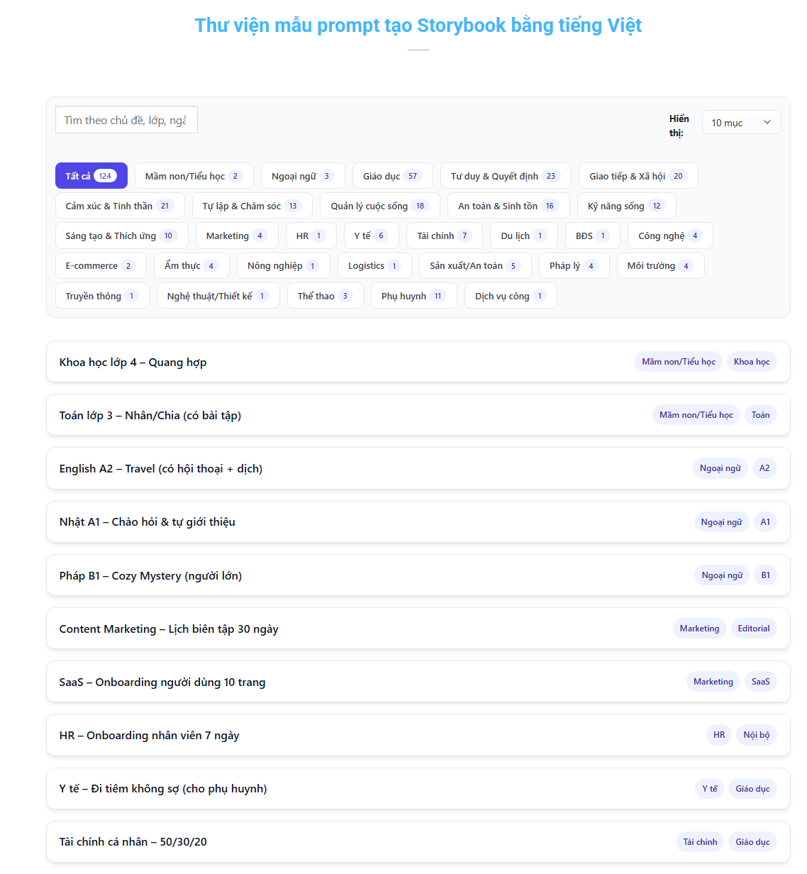Select the 'Tất cả' filter chip
The width and height of the screenshot is (807, 874).
(x=91, y=176)
